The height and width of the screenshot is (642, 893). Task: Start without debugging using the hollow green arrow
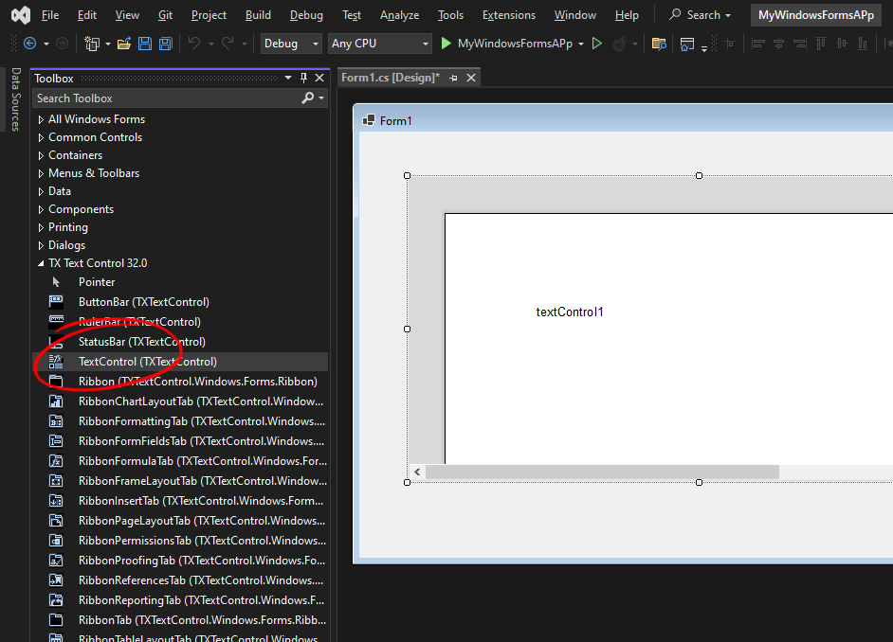coord(597,44)
